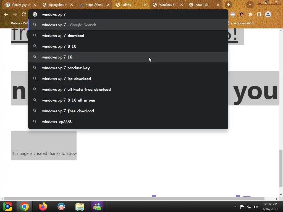Click the scroll-up arrow of page scrollbar

(x=281, y=30)
